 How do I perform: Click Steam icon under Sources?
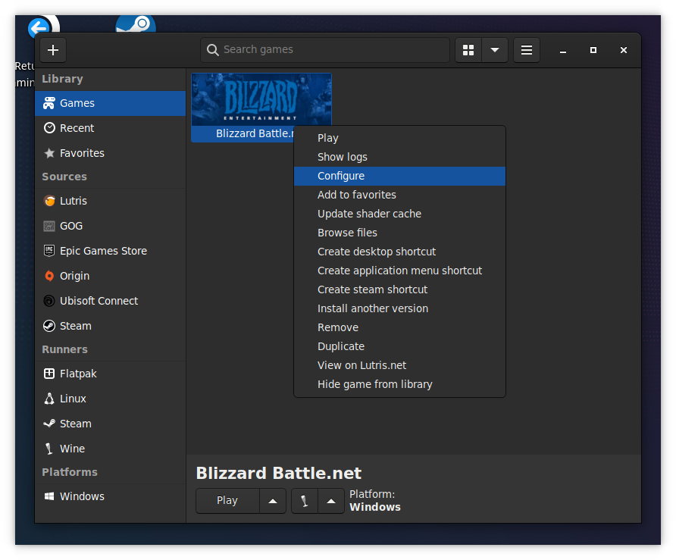(x=49, y=326)
